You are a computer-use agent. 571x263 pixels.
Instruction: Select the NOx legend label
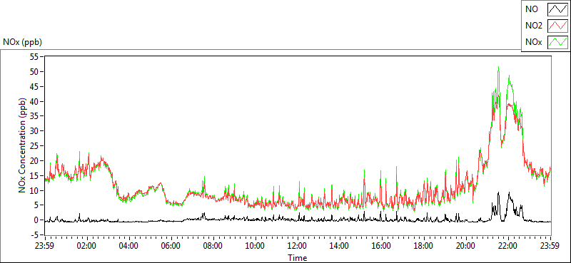point(534,43)
